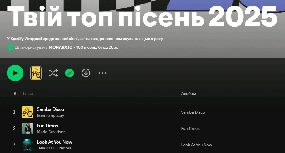285x153 pixels.
Task: Click the Spotify logo beside the username
Action: [10, 47]
